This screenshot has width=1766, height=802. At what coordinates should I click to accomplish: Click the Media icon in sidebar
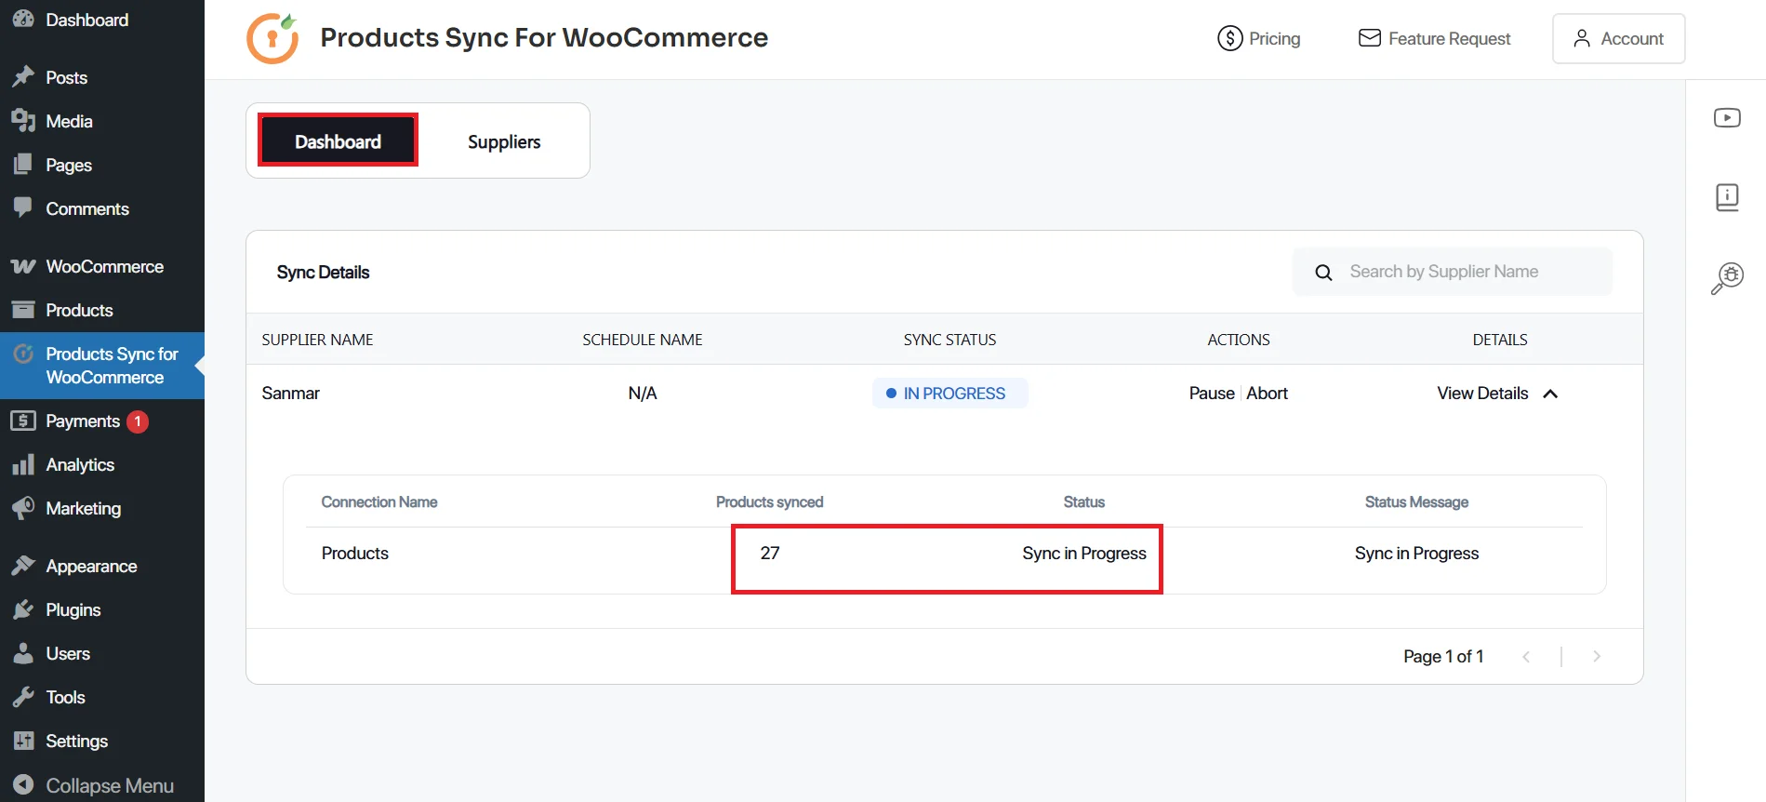(x=23, y=121)
